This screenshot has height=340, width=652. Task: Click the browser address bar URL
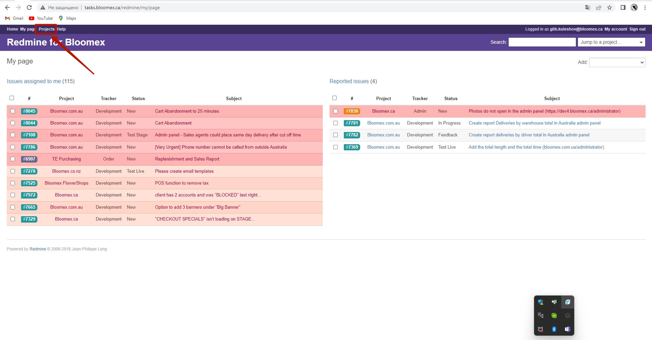(122, 7)
